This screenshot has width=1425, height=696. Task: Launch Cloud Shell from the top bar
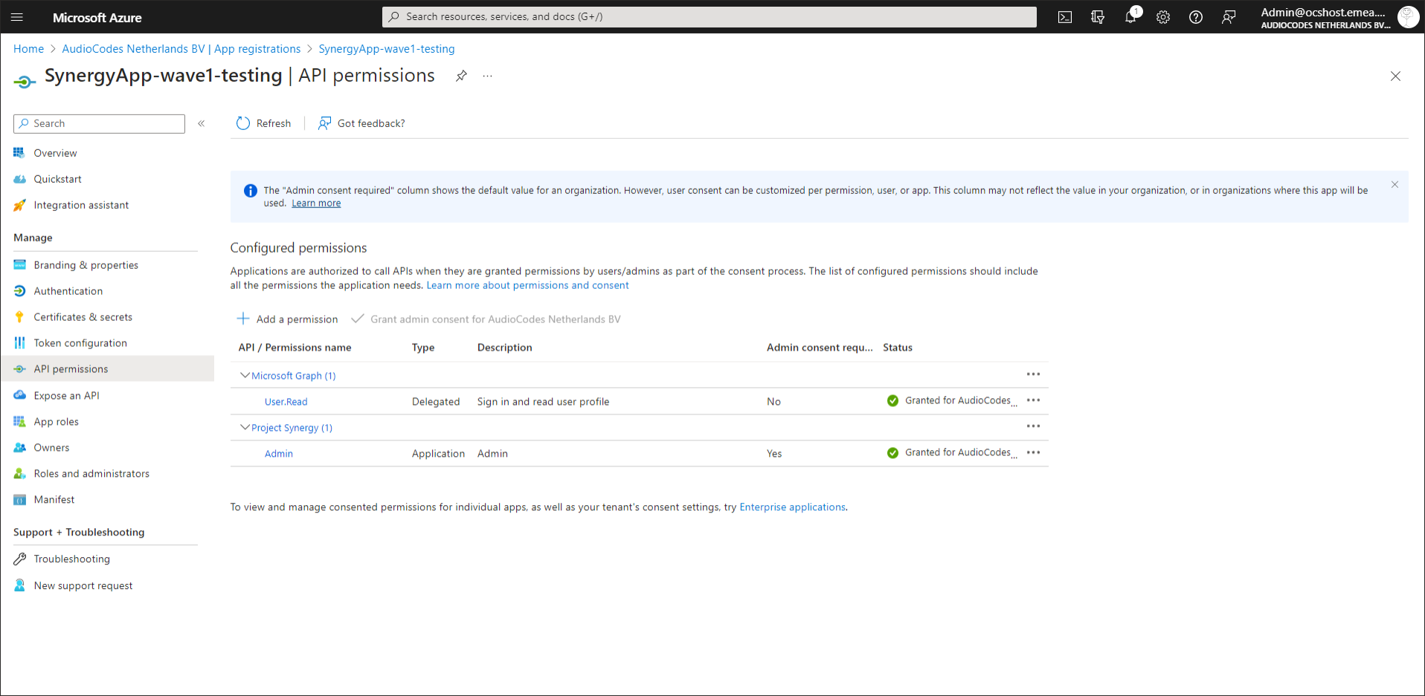pyautogui.click(x=1065, y=17)
